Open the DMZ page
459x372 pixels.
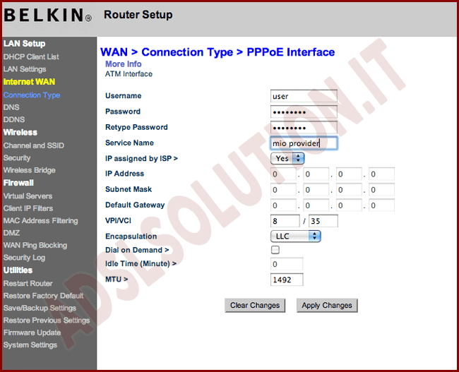11,233
